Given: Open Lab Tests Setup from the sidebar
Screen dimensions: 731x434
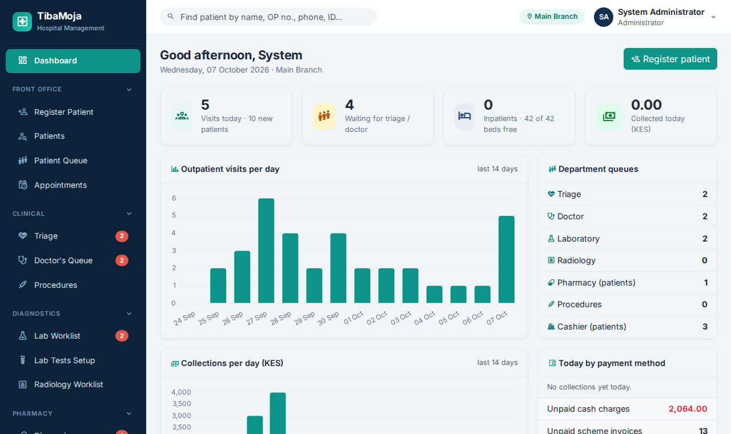Looking at the screenshot, I should 73,360.
